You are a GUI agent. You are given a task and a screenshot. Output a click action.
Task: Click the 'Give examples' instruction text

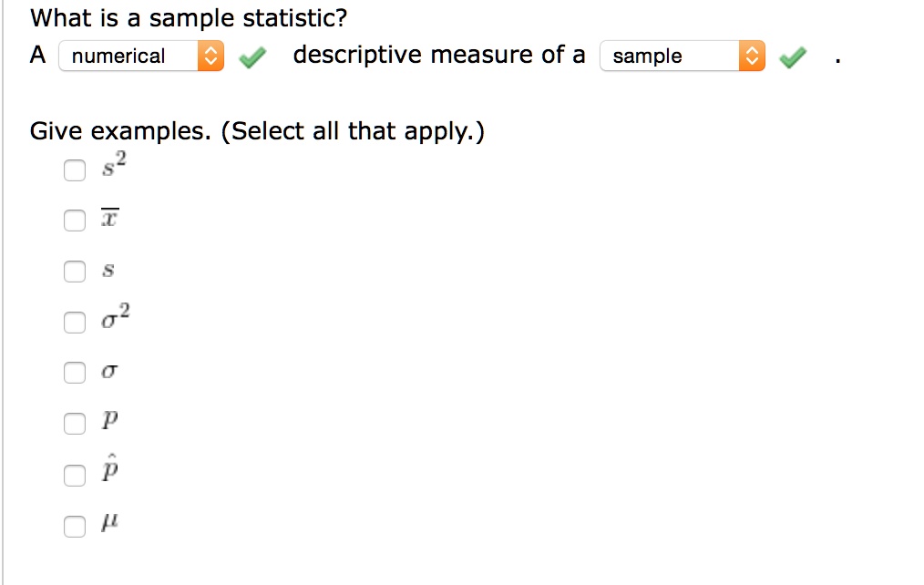tap(258, 132)
